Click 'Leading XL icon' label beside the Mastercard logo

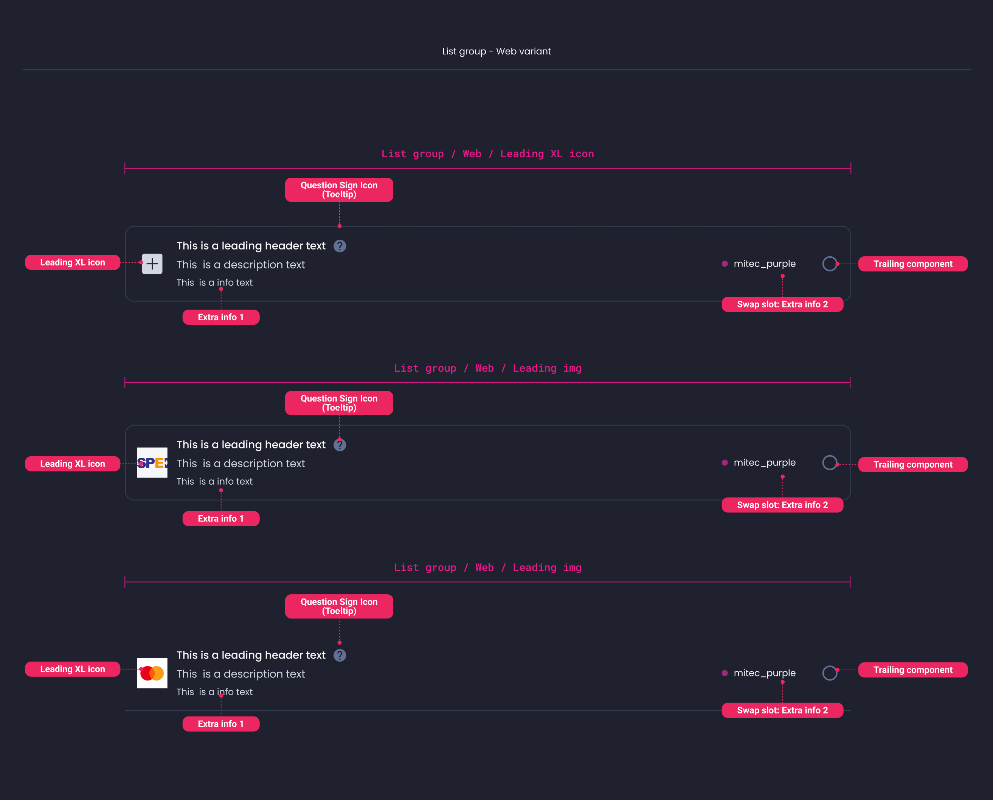72,669
